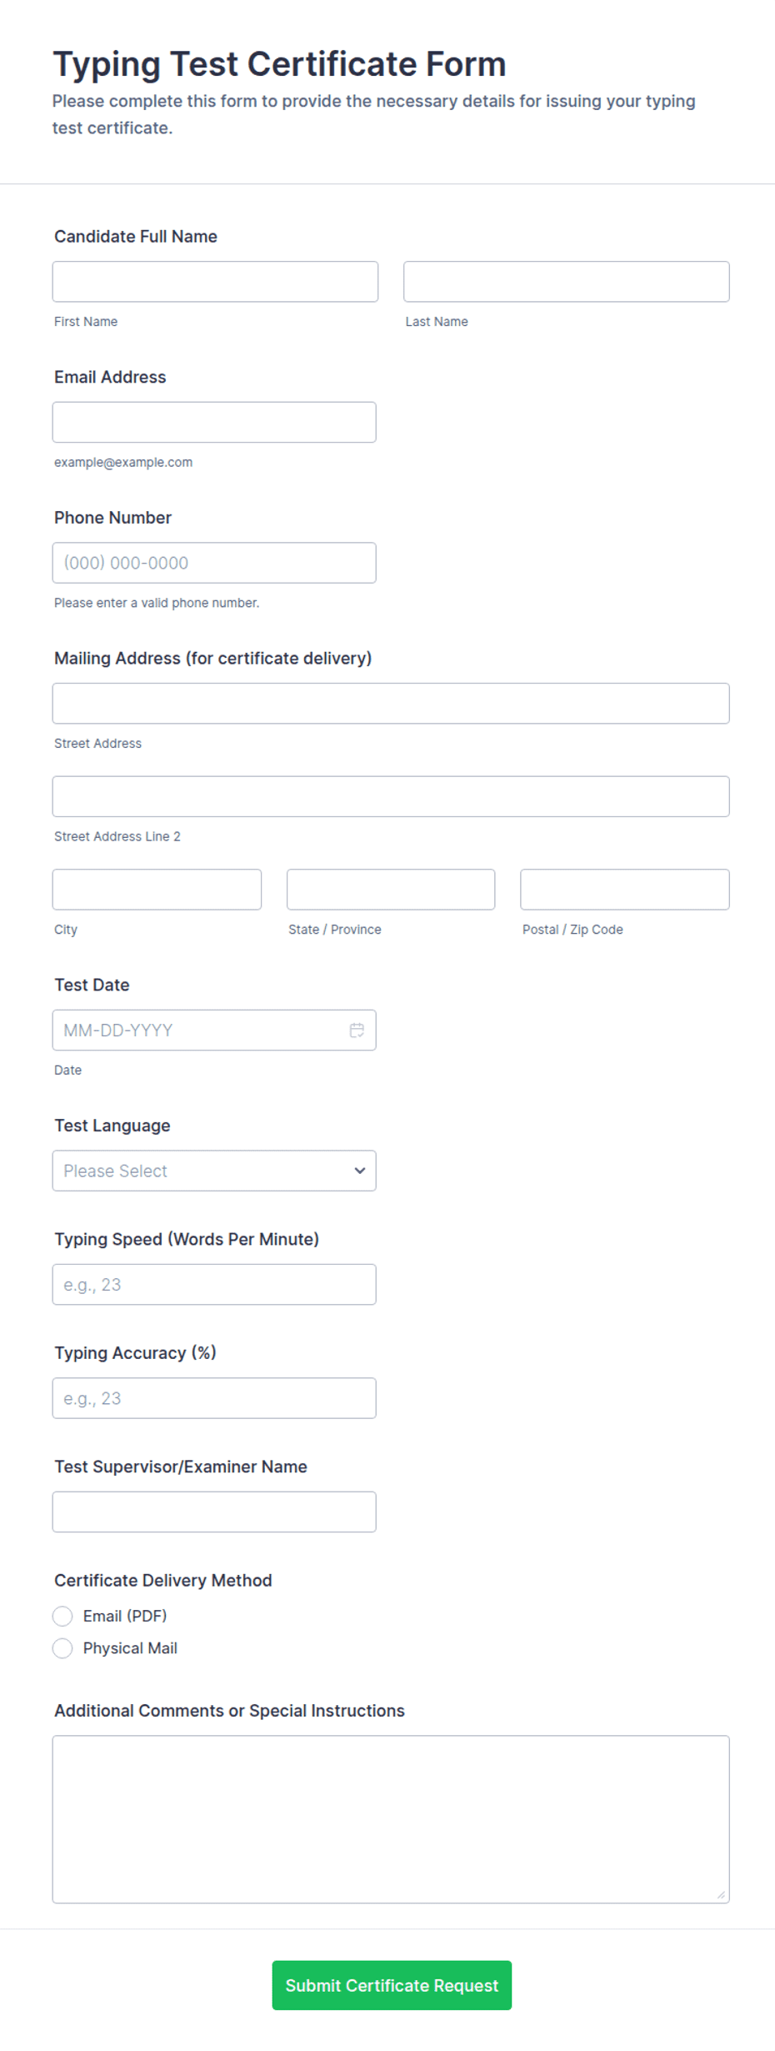775x2051 pixels.
Task: Click the Last Name input field
Action: (566, 282)
